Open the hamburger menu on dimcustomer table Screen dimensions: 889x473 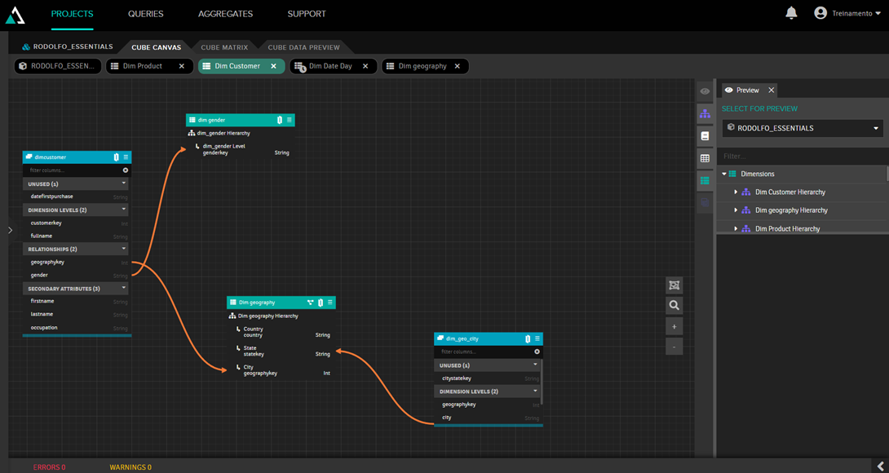pyautogui.click(x=126, y=157)
